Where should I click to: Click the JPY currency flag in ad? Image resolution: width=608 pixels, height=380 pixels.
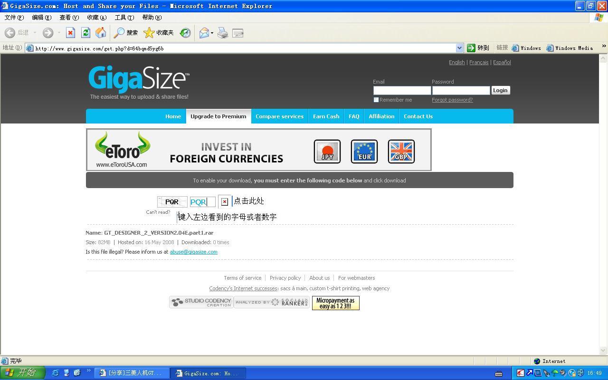coord(327,152)
